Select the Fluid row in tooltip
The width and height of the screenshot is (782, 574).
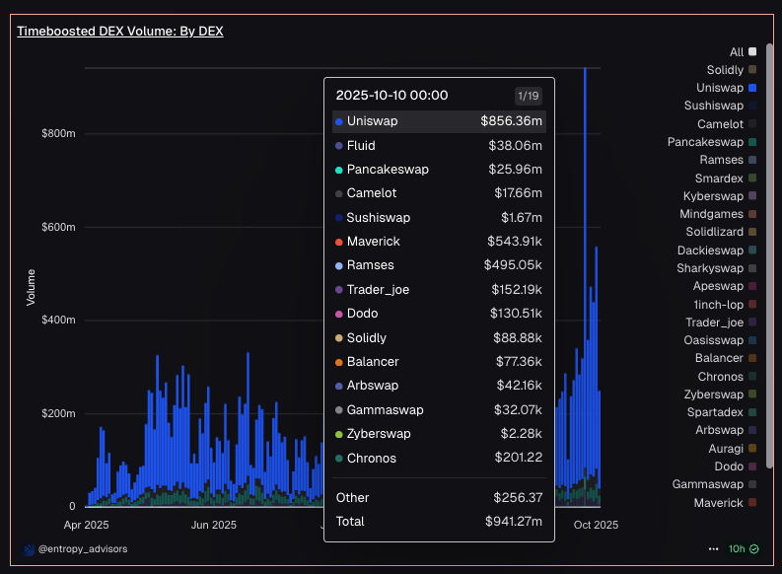coord(439,145)
